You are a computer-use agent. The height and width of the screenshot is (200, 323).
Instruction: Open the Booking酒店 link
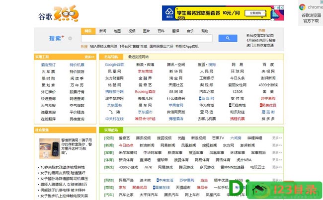point(145,92)
